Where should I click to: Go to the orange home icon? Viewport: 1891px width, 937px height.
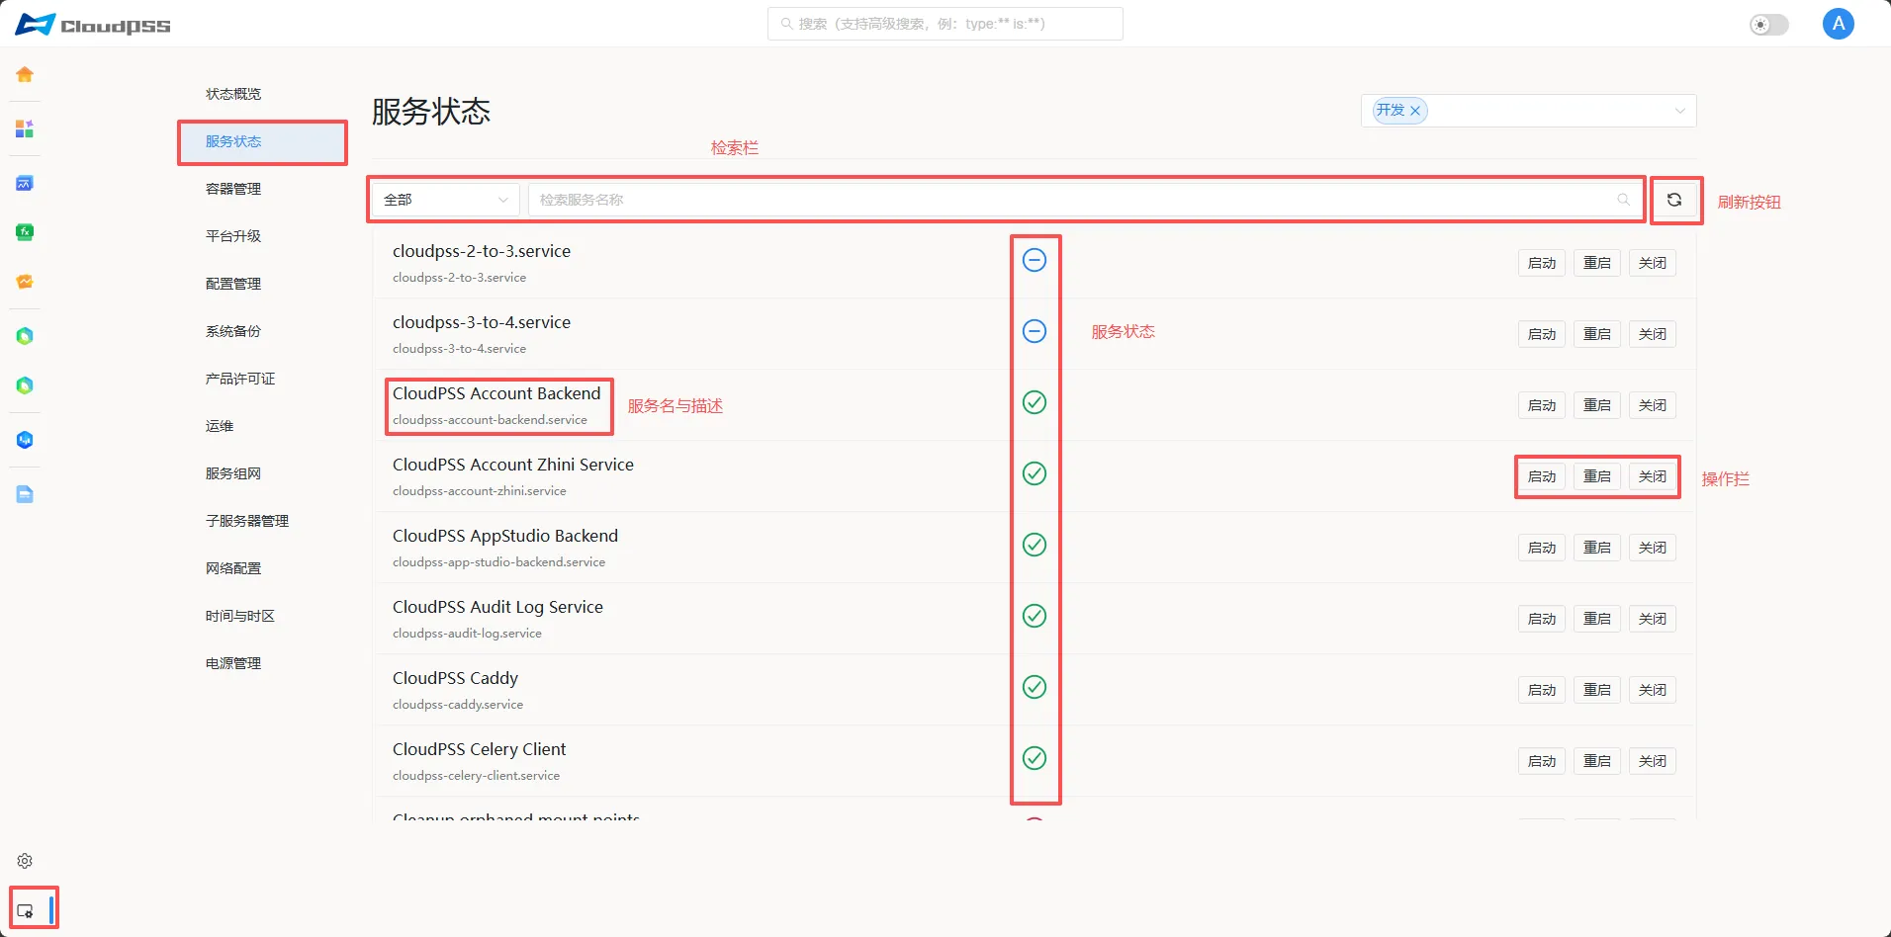tap(25, 74)
